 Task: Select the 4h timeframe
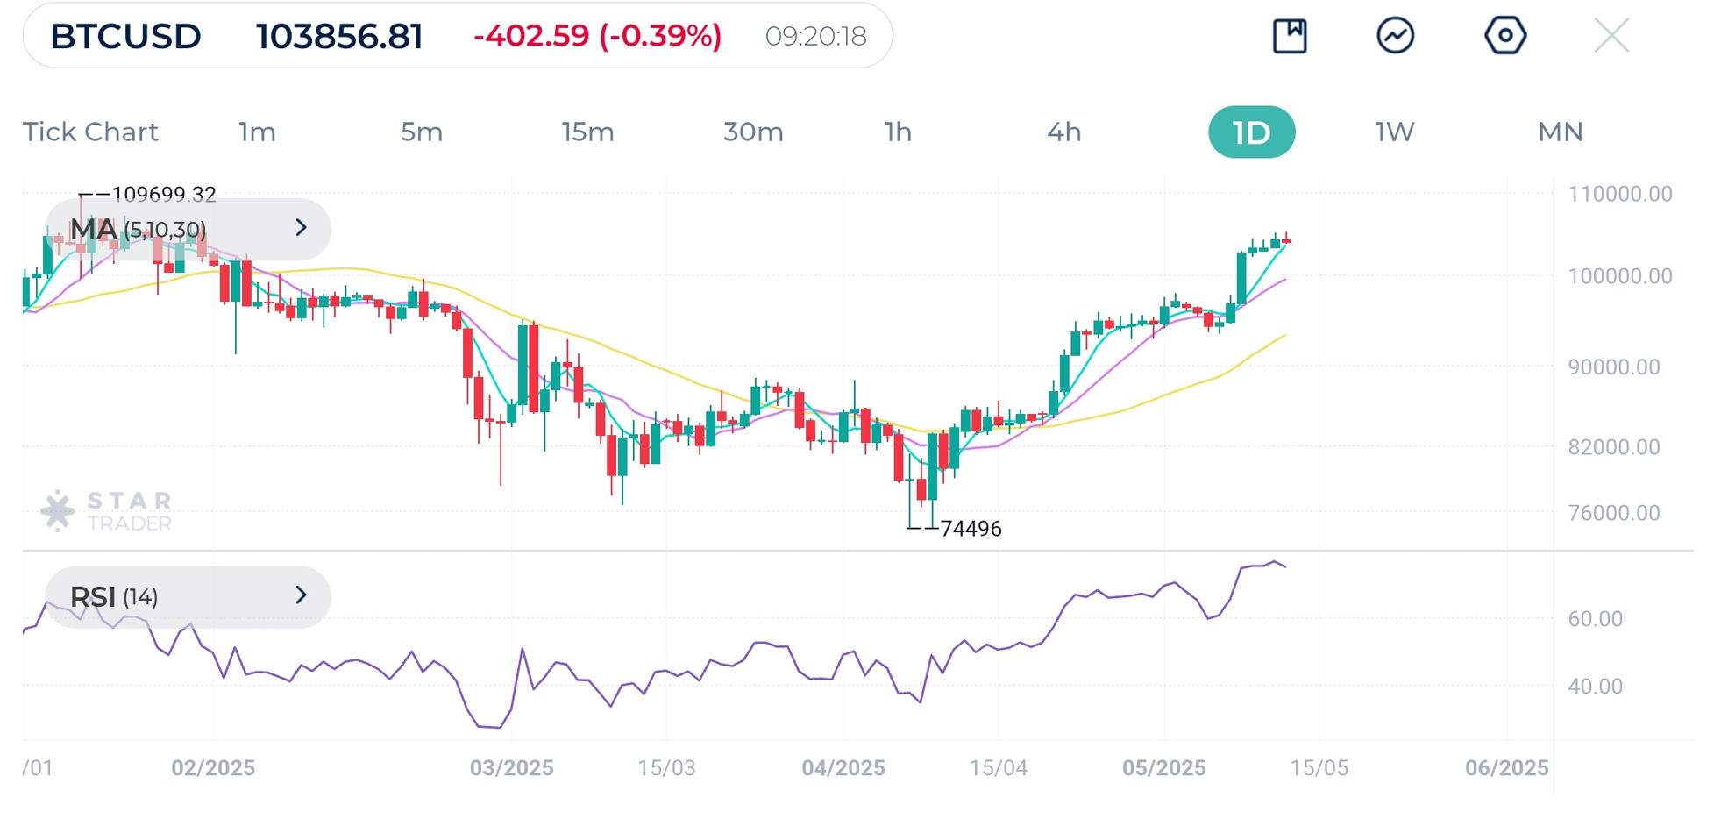tap(1063, 132)
